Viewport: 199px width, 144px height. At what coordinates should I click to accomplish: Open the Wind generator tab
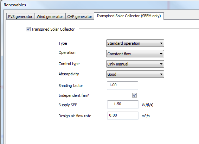pos(50,17)
